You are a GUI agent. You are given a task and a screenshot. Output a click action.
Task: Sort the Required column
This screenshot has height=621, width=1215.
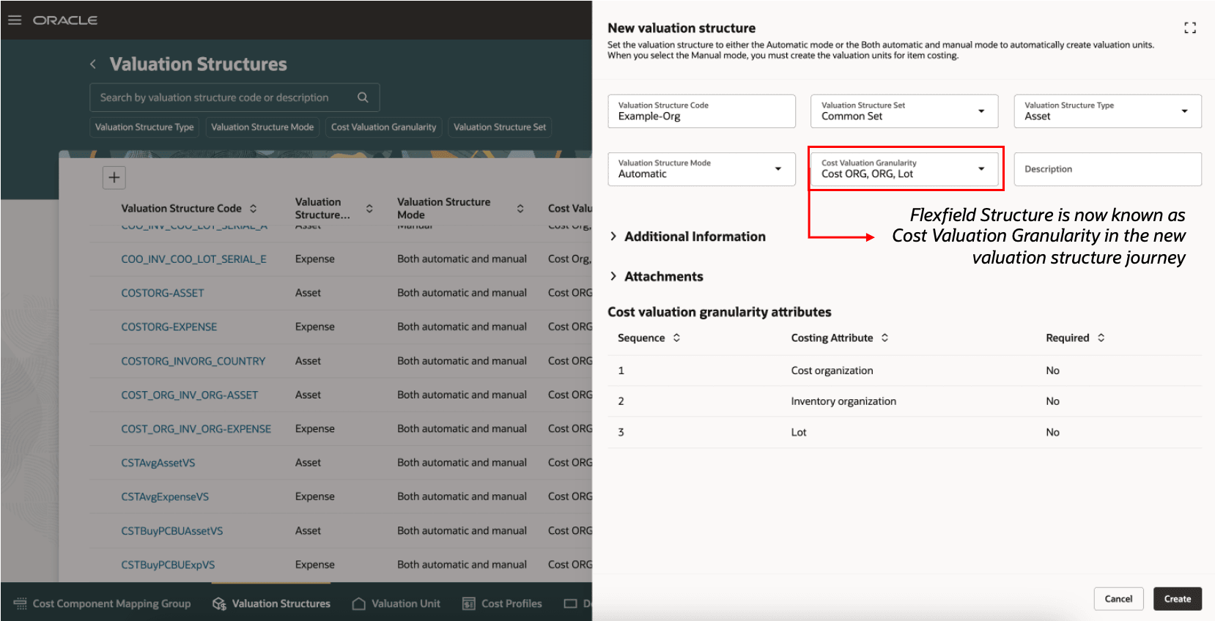1101,338
